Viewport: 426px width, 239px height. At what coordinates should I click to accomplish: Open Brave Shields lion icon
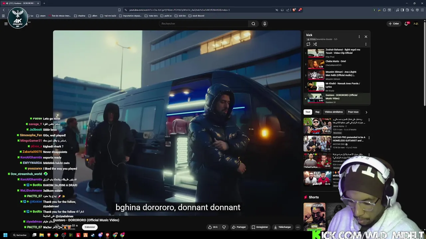(294, 10)
